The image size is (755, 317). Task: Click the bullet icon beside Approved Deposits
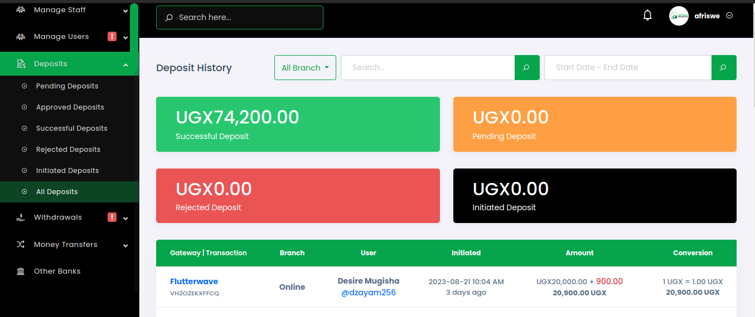24,107
